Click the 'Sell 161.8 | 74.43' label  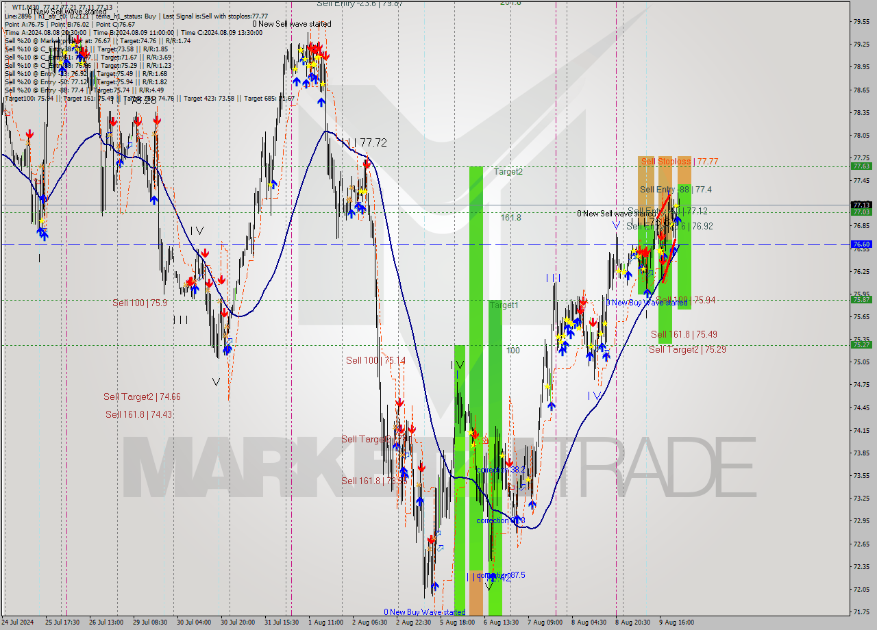click(x=138, y=414)
